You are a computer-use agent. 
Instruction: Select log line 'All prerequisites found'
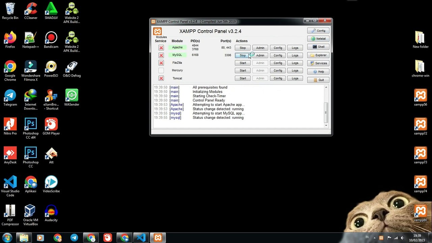coord(210,87)
